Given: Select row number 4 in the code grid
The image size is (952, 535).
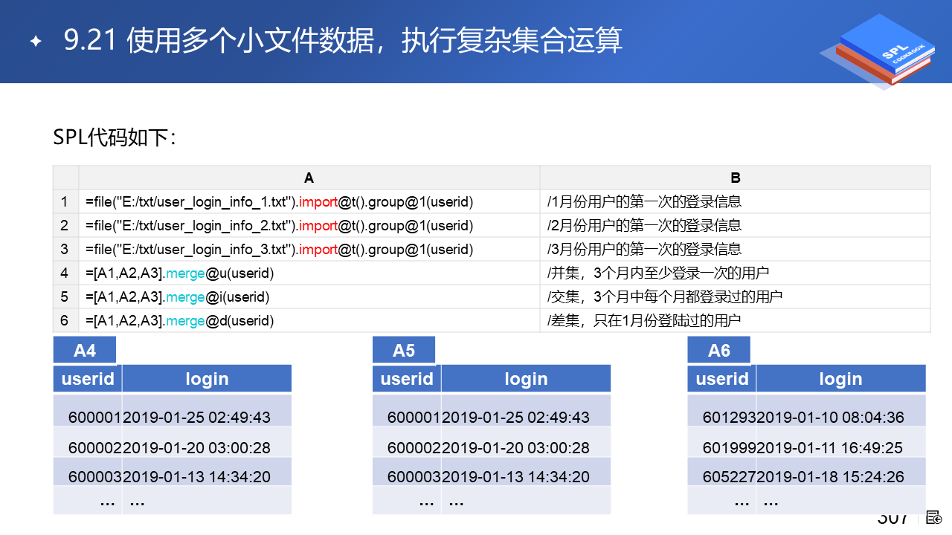Looking at the screenshot, I should click(x=65, y=273).
